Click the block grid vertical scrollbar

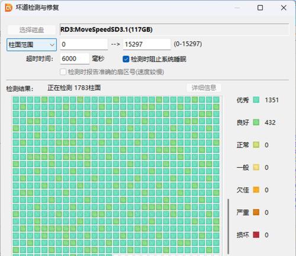point(229,226)
